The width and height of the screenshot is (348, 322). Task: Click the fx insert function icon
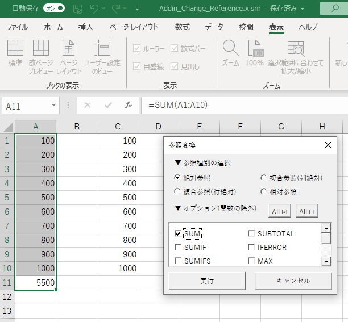pyautogui.click(x=129, y=105)
